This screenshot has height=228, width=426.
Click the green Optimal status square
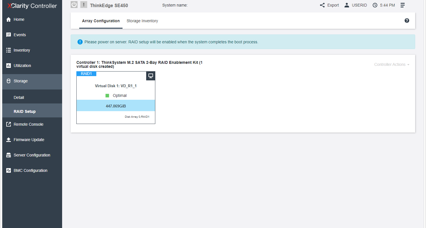(107, 96)
